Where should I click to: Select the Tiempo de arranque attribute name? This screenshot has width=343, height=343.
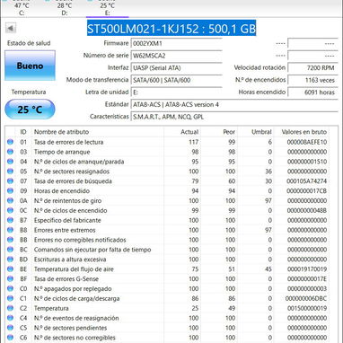pos(62,152)
